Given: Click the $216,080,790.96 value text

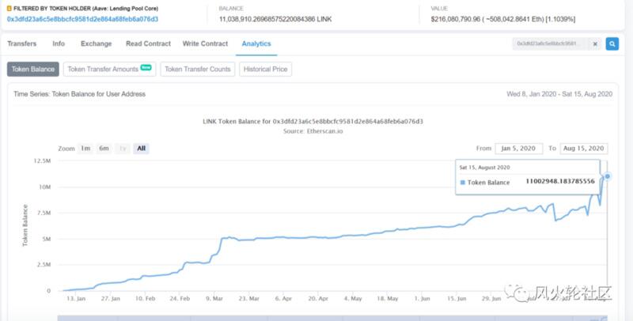Looking at the screenshot, I should tap(503, 19).
